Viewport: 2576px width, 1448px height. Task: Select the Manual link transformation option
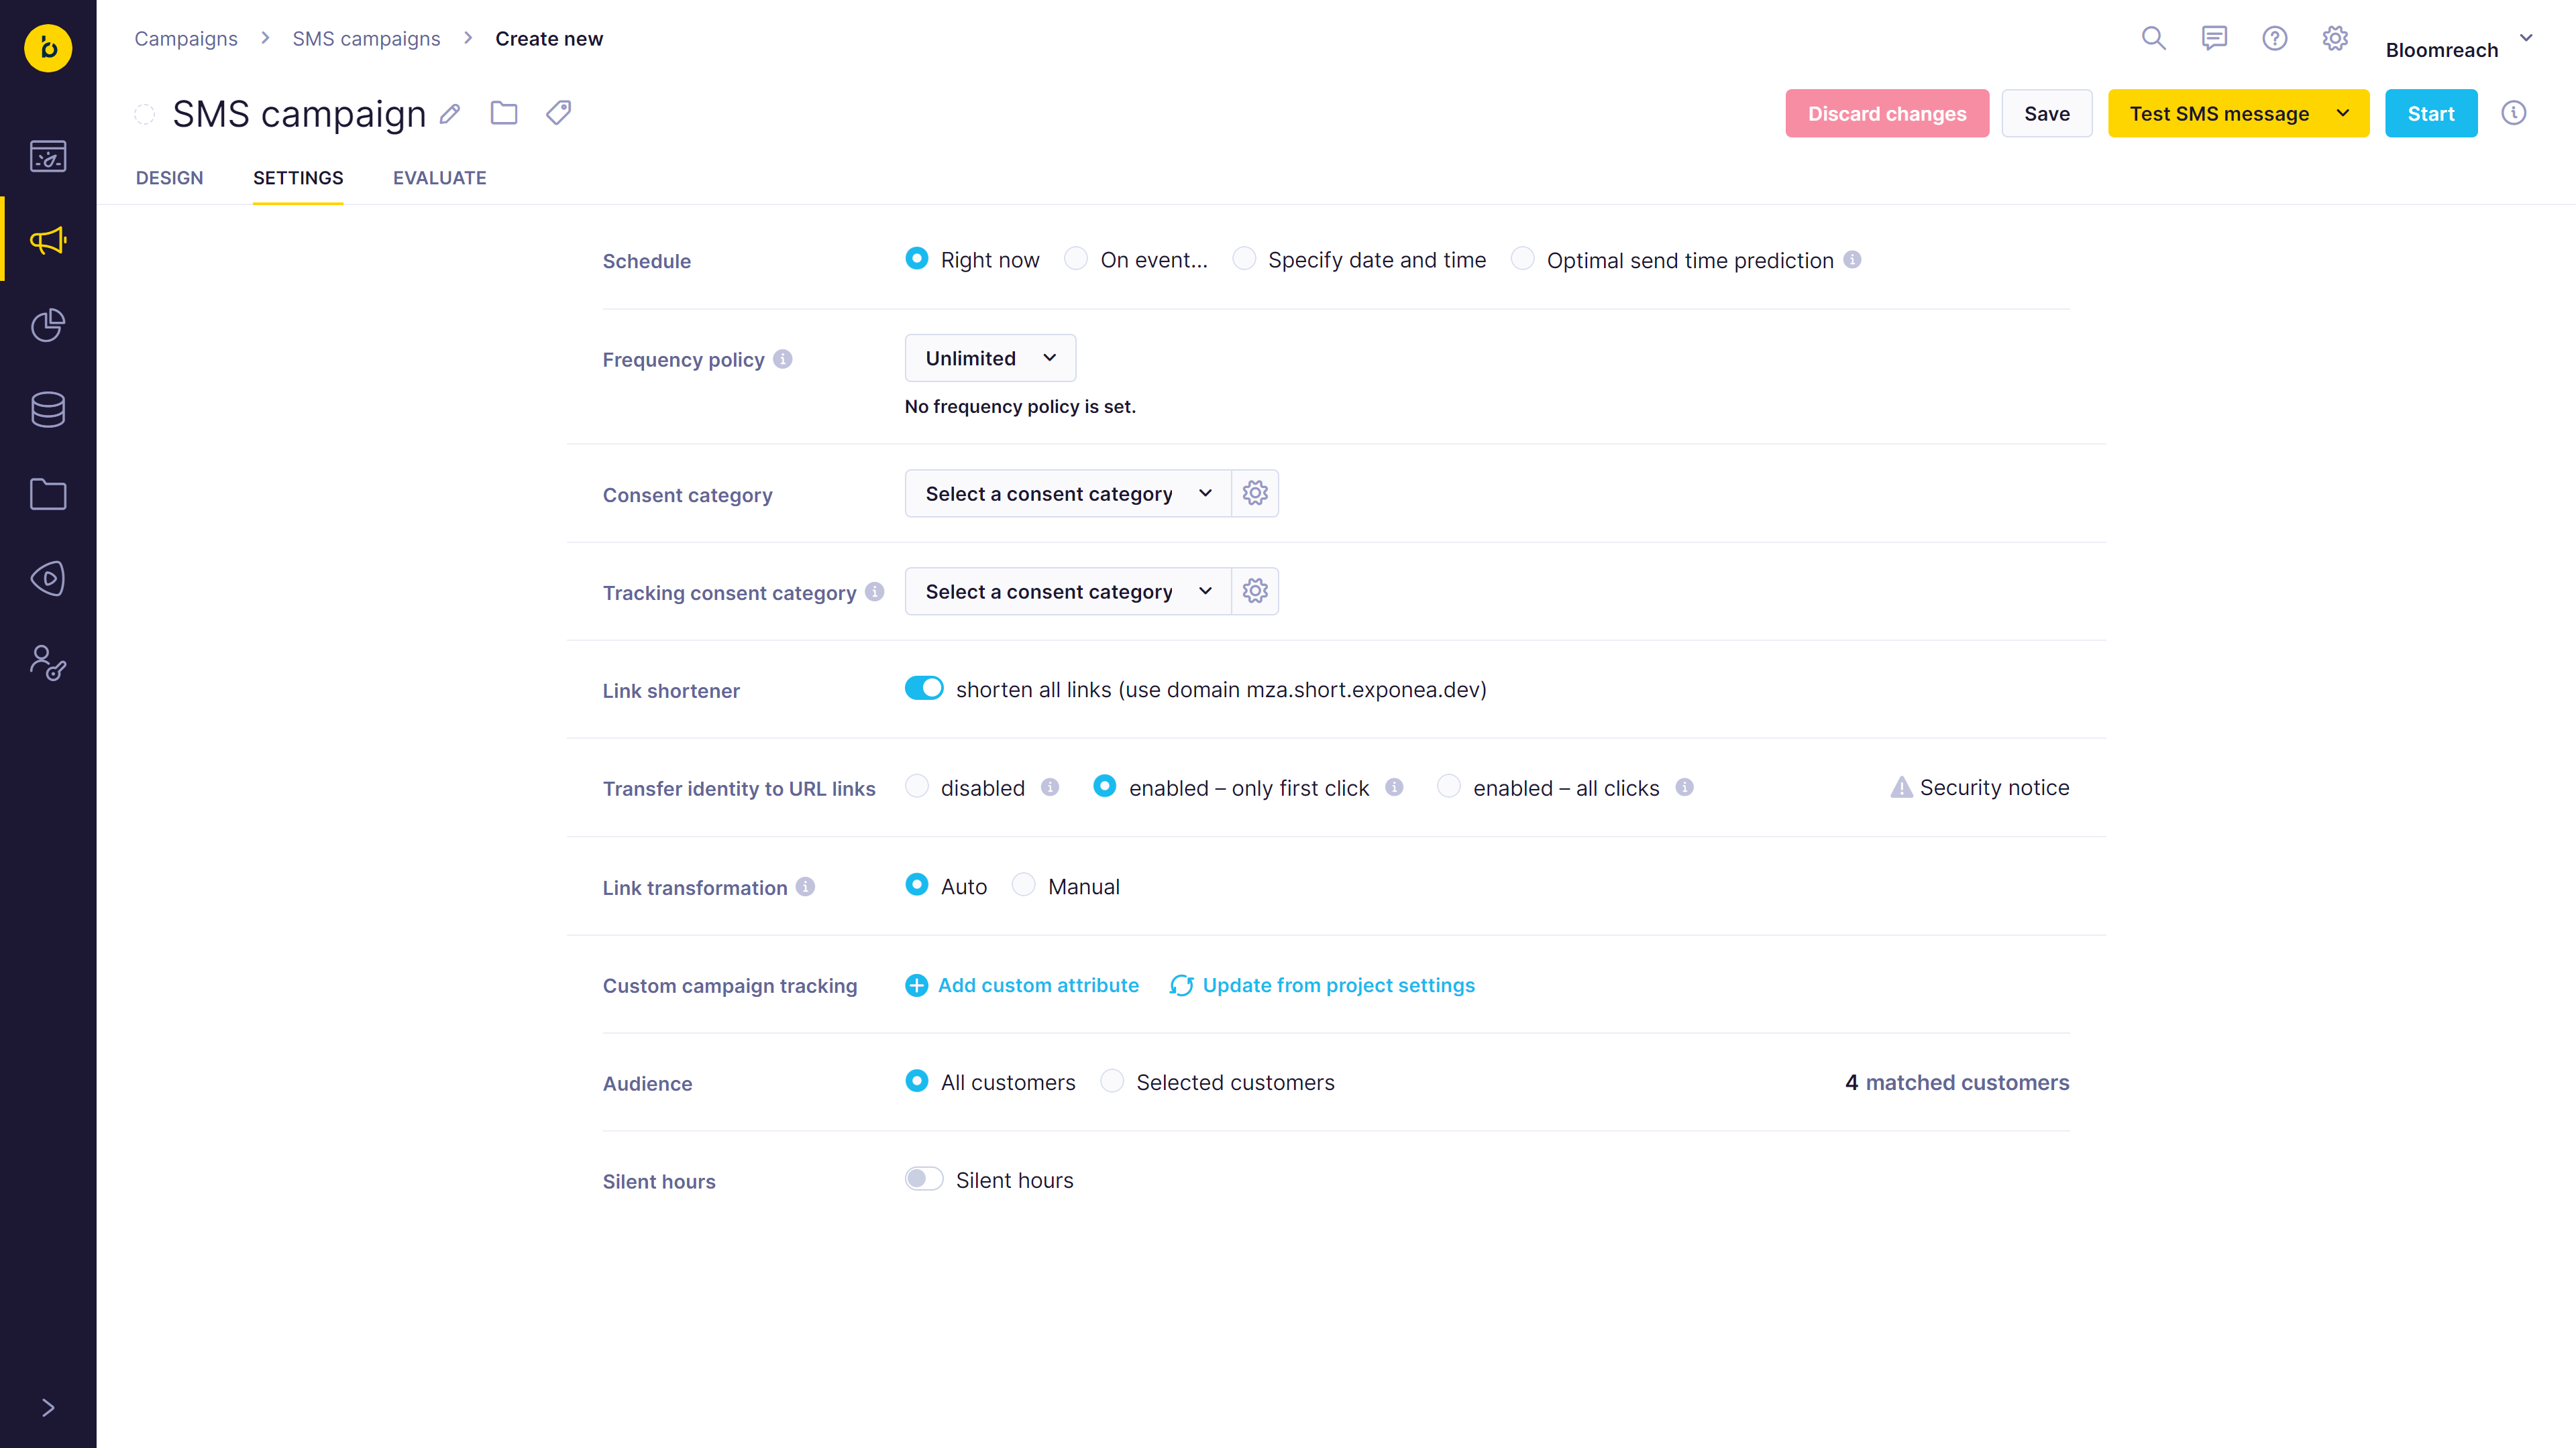pyautogui.click(x=1023, y=886)
